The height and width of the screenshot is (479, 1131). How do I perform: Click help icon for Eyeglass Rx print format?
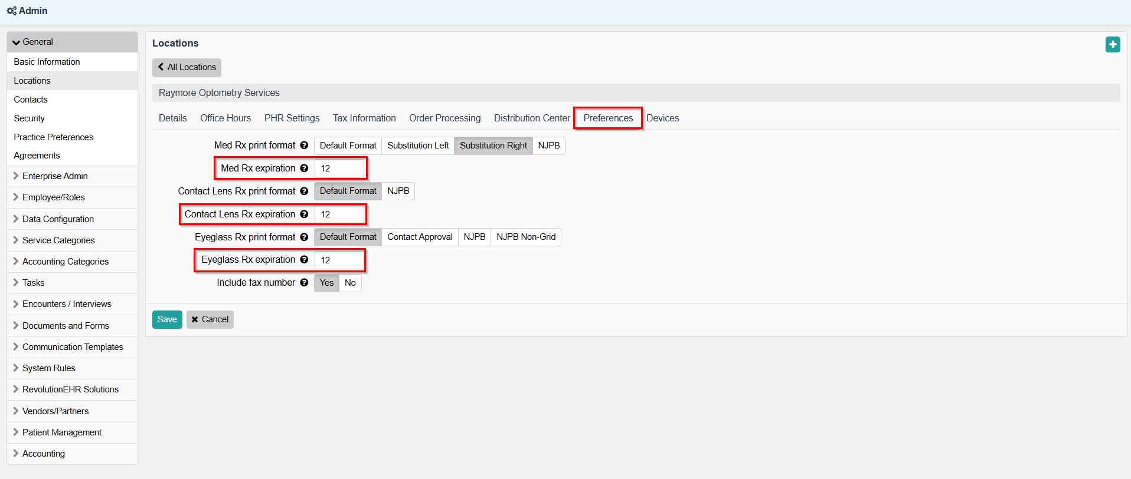tap(304, 237)
